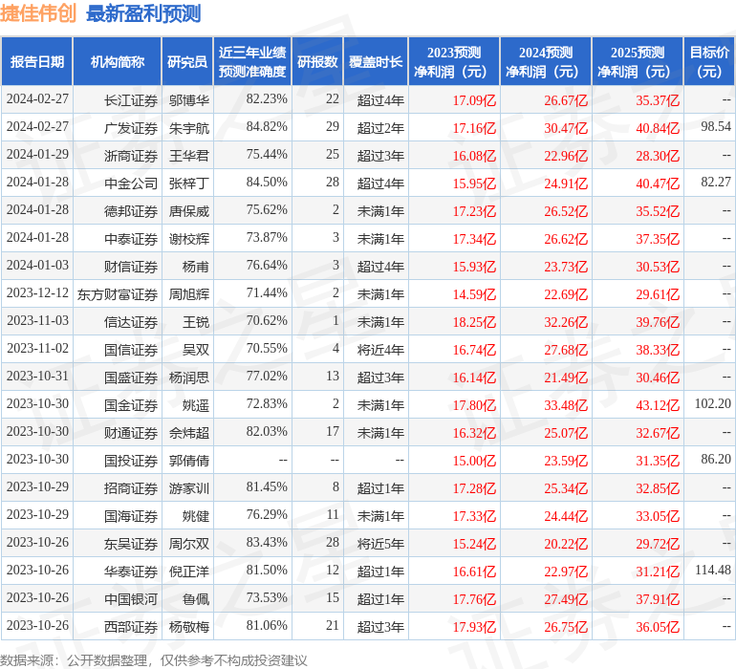
Task: Click analyst name 杨敬梅
Action: click(188, 626)
